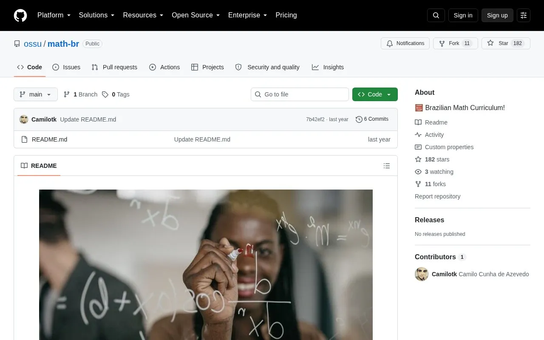This screenshot has width=544, height=340.
Task: Switch to the Pull requests tab
Action: click(114, 67)
